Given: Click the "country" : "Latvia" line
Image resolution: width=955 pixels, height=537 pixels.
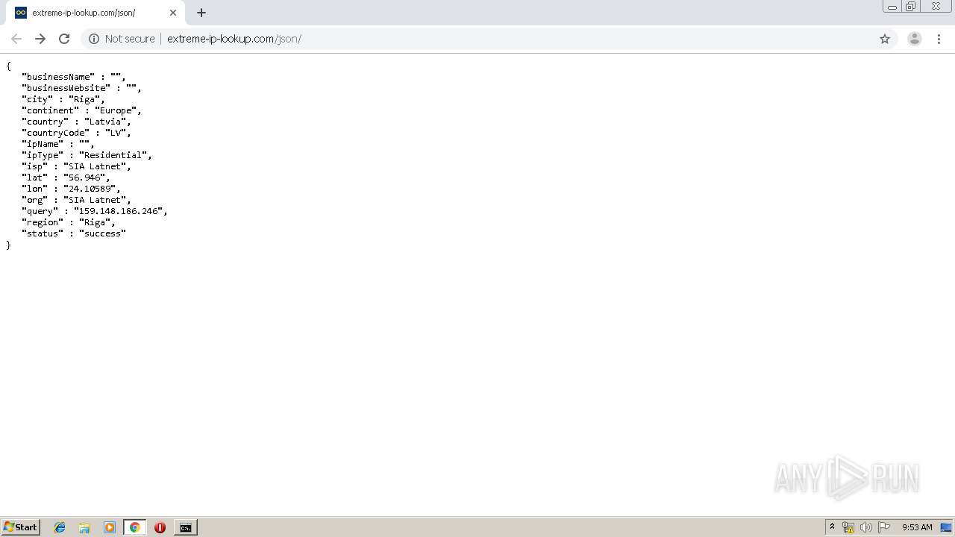Looking at the screenshot, I should click(76, 122).
